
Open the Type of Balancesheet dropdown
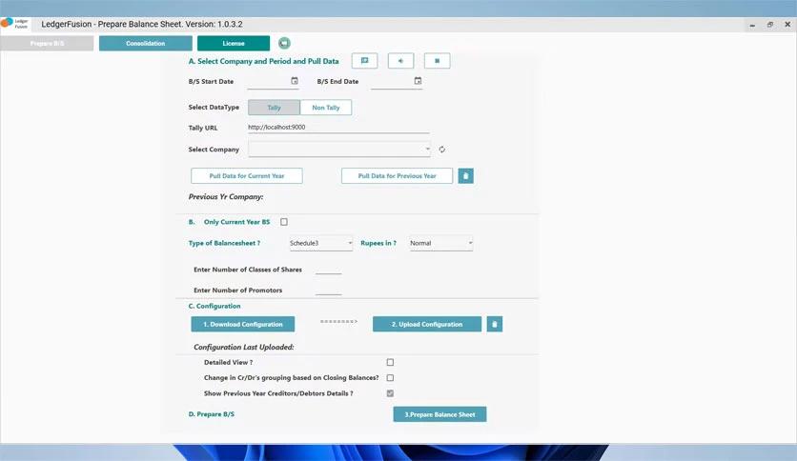pyautogui.click(x=320, y=243)
